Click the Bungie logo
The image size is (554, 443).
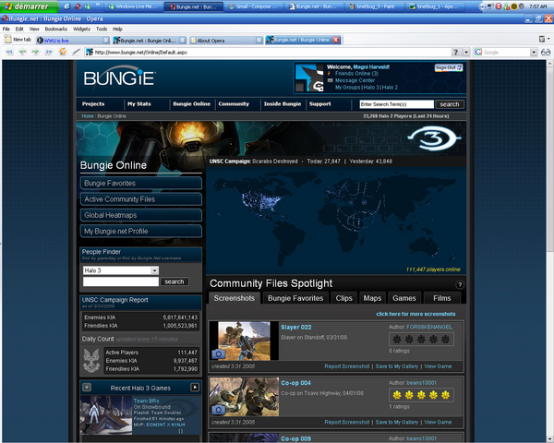click(119, 77)
